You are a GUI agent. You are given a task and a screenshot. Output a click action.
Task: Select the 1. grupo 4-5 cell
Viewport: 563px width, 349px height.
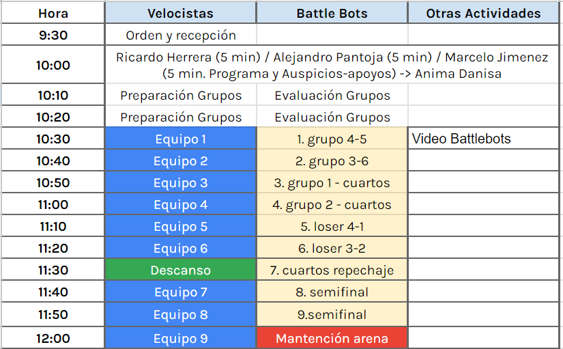coord(332,139)
